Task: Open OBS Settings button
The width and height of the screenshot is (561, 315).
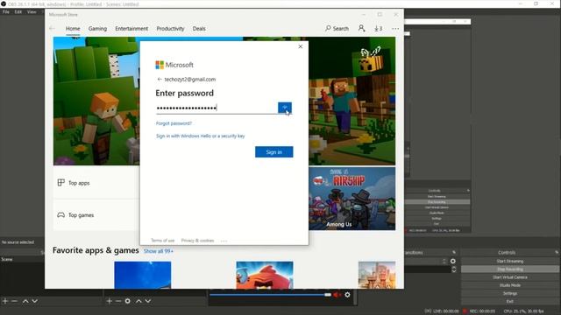Action: click(x=510, y=293)
